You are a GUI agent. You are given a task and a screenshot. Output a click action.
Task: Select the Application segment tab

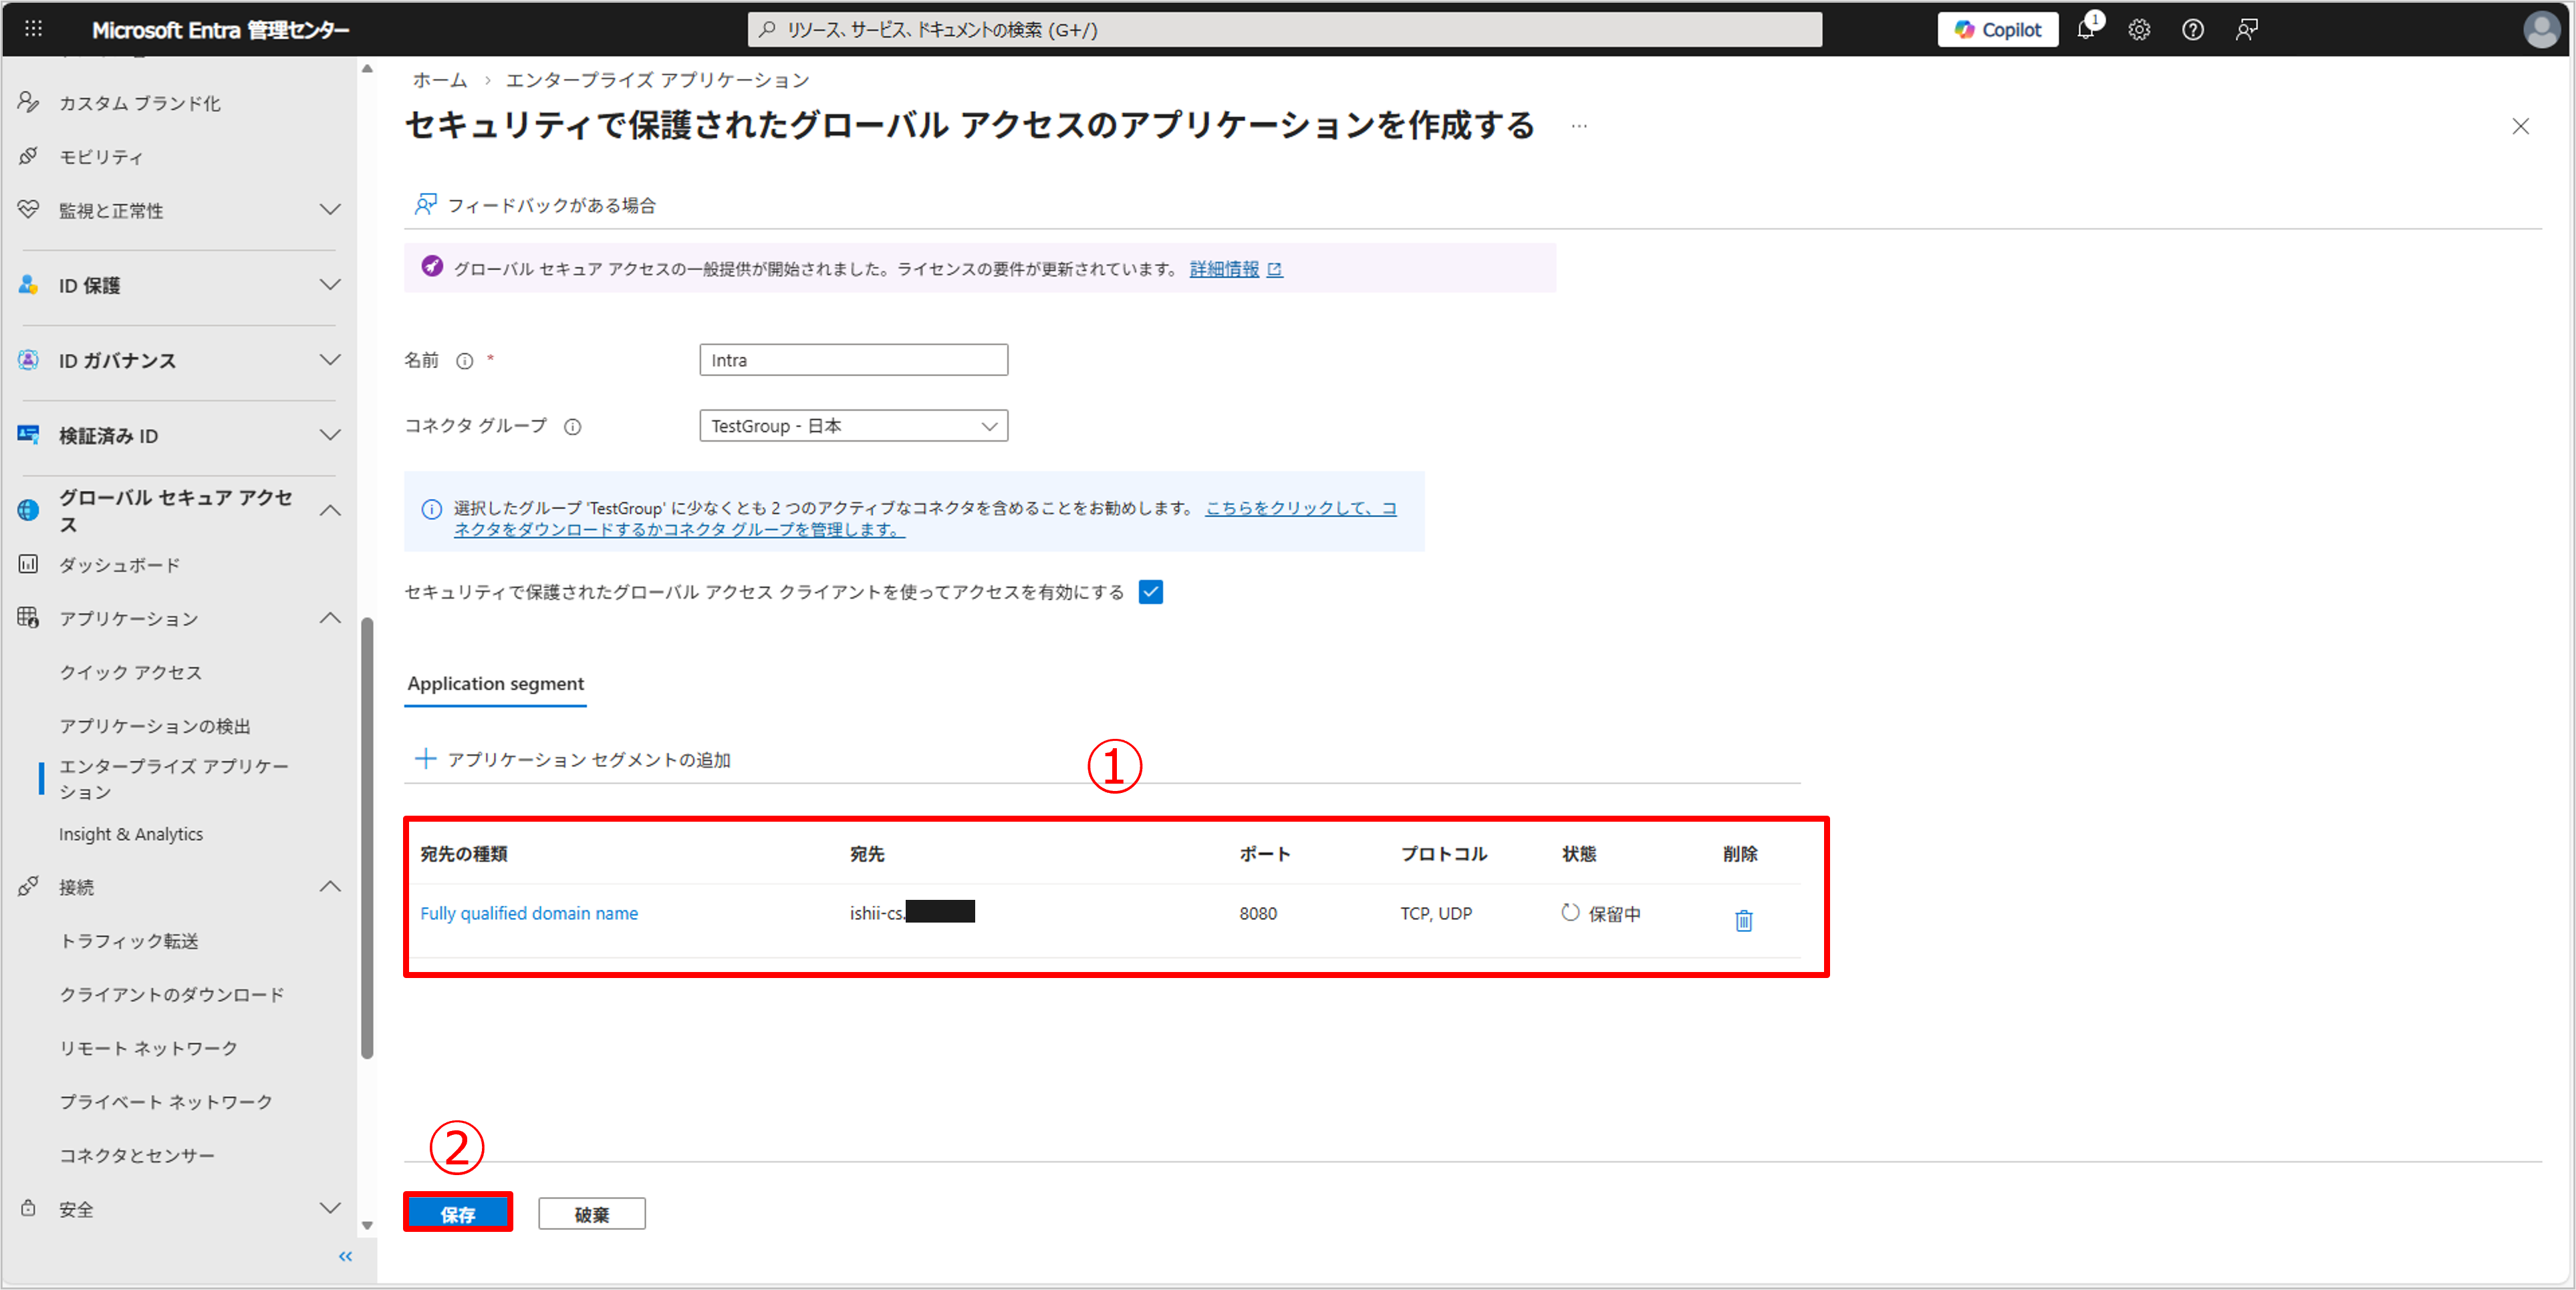495,683
